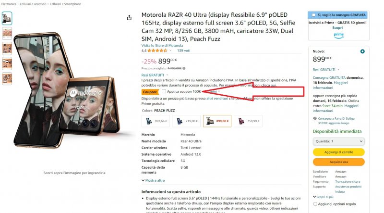Click the share icon above product image

(x=129, y=18)
